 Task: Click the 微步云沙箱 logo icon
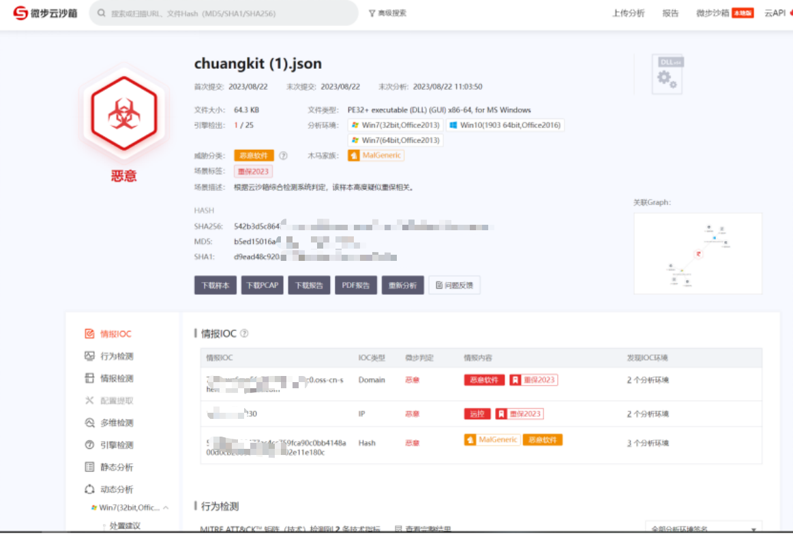tap(21, 13)
